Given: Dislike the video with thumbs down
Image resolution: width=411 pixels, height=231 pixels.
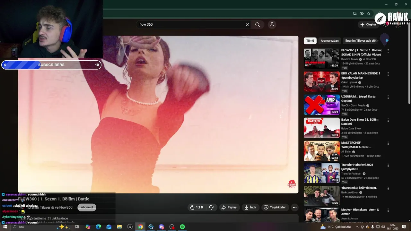Looking at the screenshot, I should tap(211, 208).
